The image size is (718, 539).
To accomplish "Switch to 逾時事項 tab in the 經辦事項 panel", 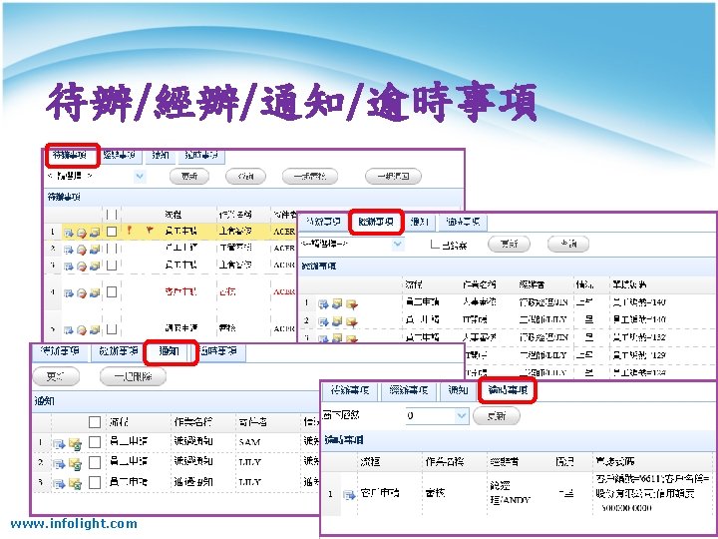I will point(463,222).
